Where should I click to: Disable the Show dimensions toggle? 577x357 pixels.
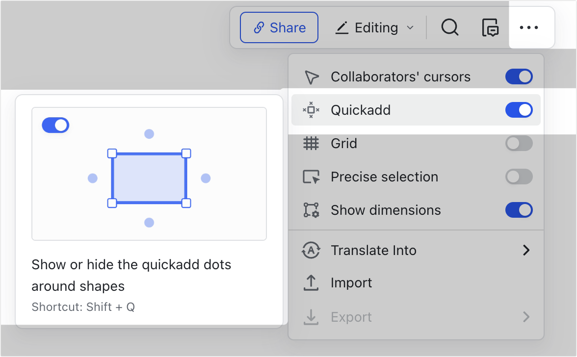pyautogui.click(x=519, y=210)
